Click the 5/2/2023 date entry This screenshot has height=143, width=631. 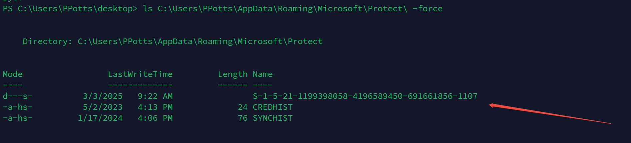tap(103, 107)
